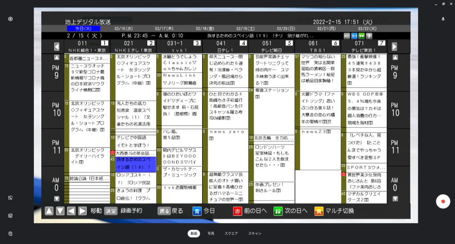Click up time-scroll arrow above left PM 9
Viewport: 455px width, 244px height.
click(57, 57)
